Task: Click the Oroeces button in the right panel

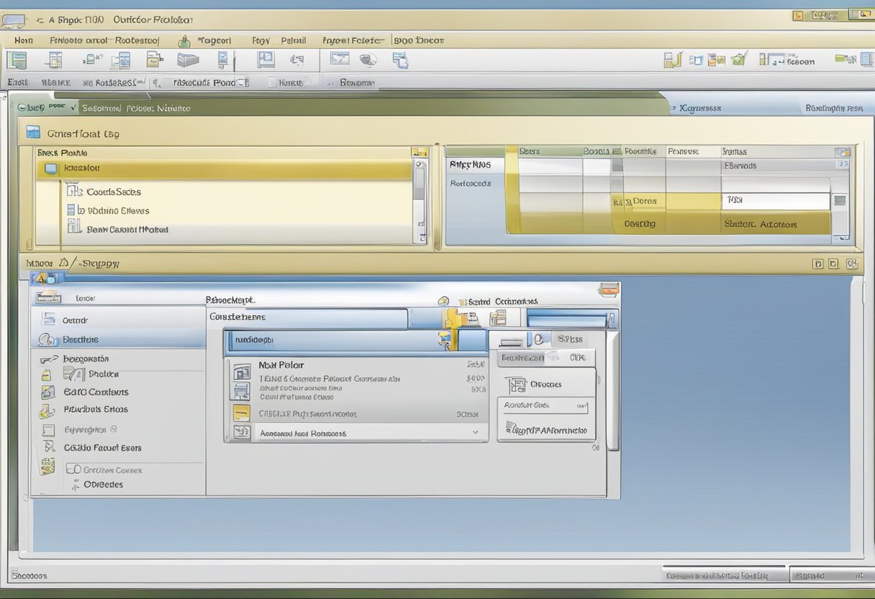Action: click(545, 384)
